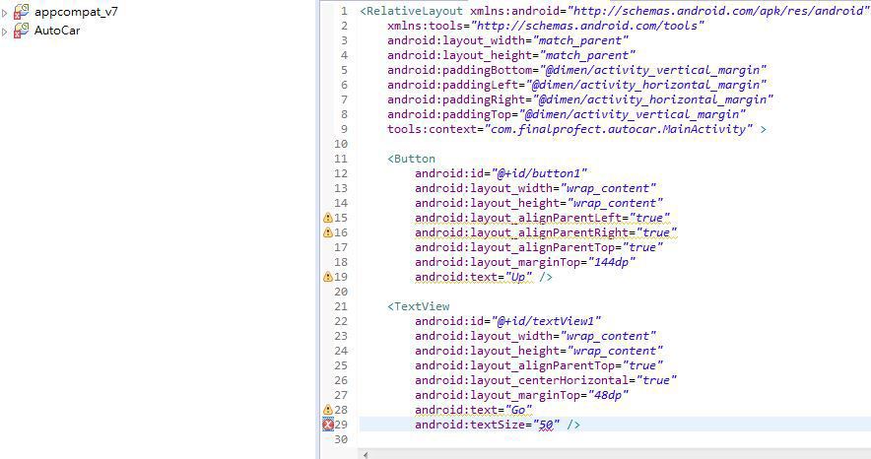The width and height of the screenshot is (871, 459).
Task: Expand the AutoCar project tree node
Action: 5,32
